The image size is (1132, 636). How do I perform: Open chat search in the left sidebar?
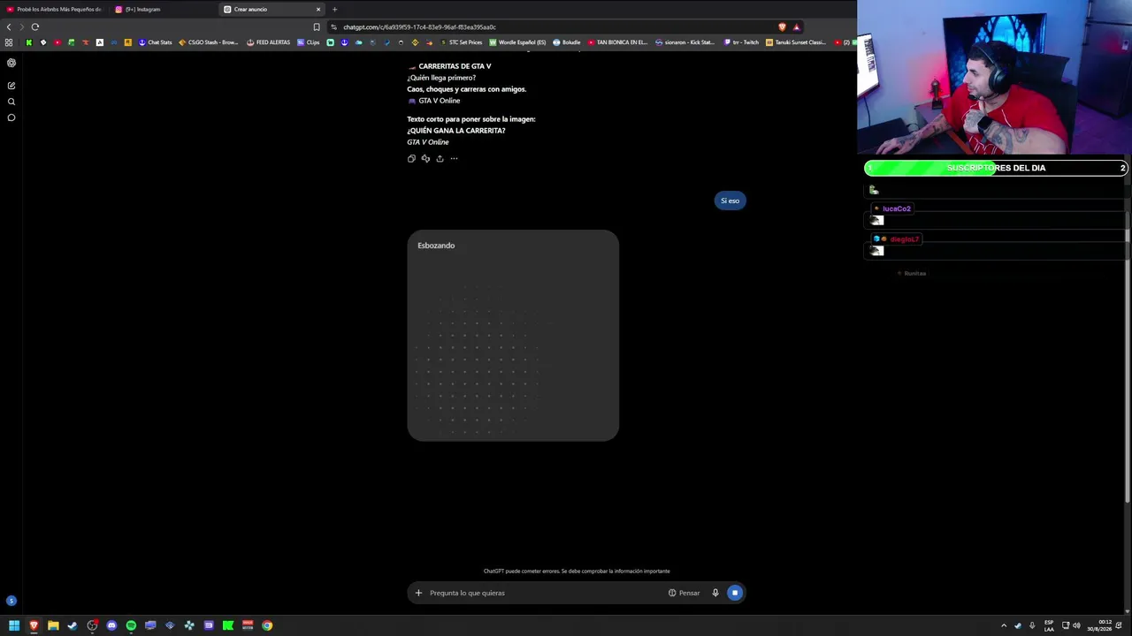pyautogui.click(x=11, y=102)
